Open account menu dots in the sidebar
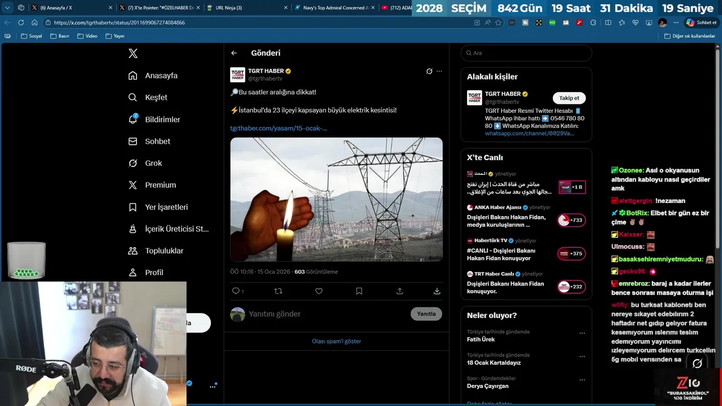The width and height of the screenshot is (722, 406). pos(213,386)
